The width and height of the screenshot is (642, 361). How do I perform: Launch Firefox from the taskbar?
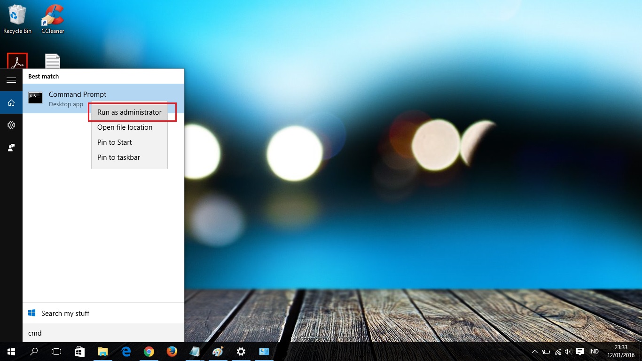click(172, 351)
